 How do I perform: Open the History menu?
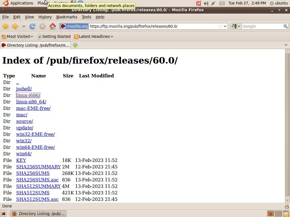pyautogui.click(x=45, y=17)
